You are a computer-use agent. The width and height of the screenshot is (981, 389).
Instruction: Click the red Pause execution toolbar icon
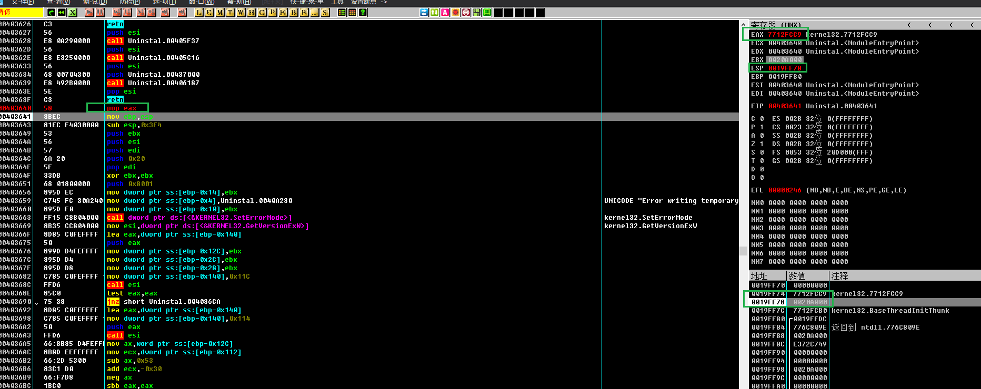pyautogui.click(x=99, y=13)
